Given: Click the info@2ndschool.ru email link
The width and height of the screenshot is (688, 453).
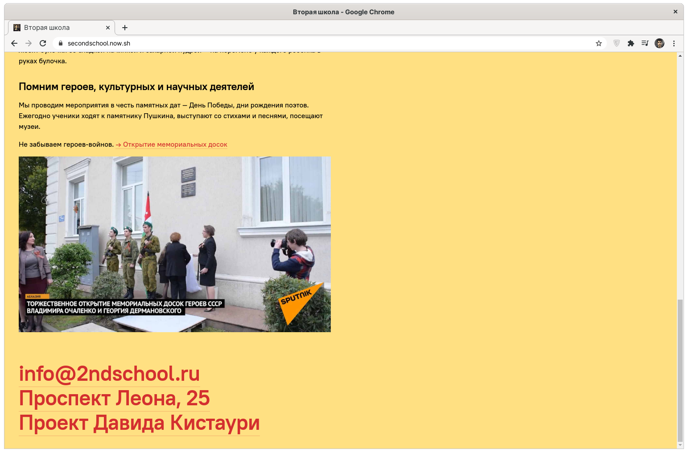Looking at the screenshot, I should 109,374.
